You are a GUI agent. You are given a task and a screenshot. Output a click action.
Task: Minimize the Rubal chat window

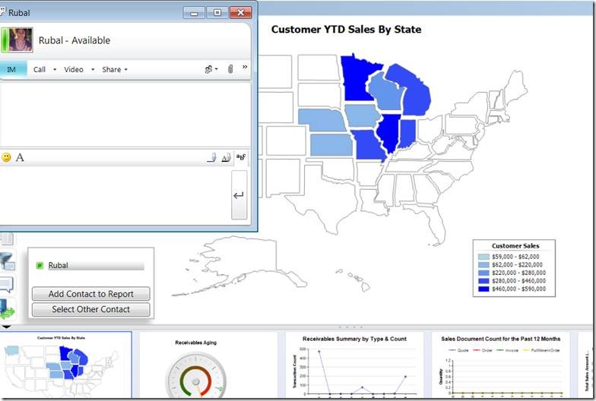pos(194,12)
